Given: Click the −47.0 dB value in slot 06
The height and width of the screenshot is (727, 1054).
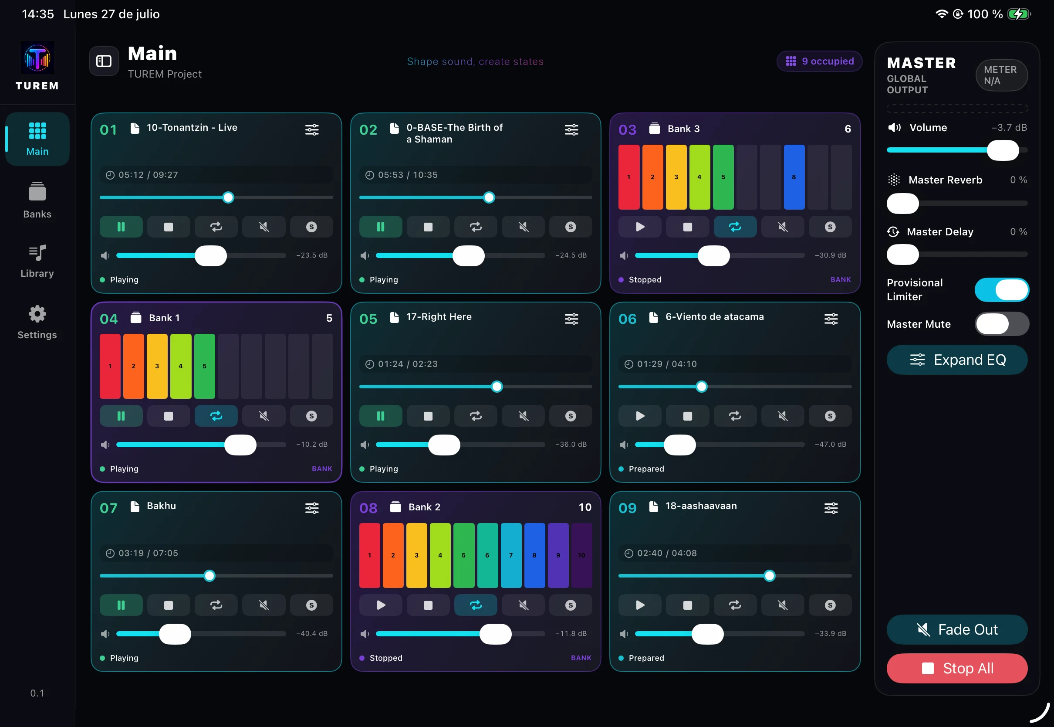Looking at the screenshot, I should 831,444.
